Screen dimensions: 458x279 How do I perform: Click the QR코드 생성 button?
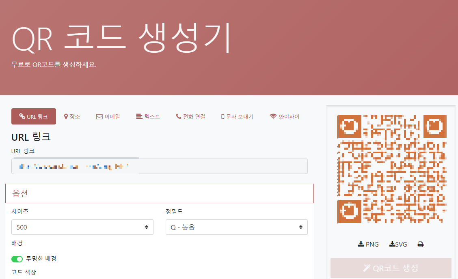[x=391, y=268]
